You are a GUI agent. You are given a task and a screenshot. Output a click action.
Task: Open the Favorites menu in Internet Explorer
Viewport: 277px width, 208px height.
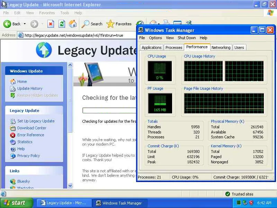click(x=47, y=13)
